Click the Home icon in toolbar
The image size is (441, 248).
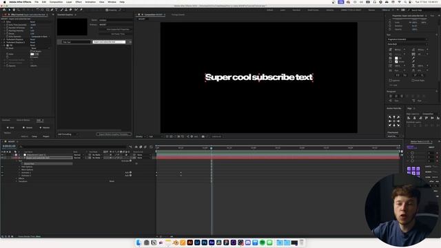click(x=4, y=10)
